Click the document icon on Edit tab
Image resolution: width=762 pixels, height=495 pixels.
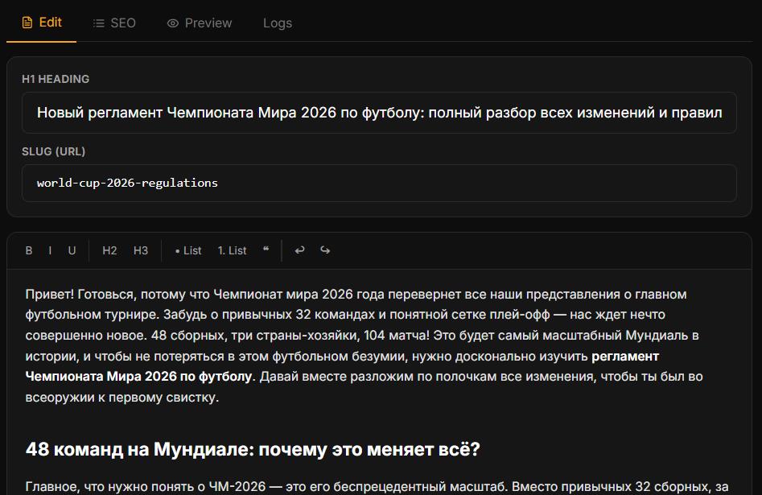[x=27, y=23]
